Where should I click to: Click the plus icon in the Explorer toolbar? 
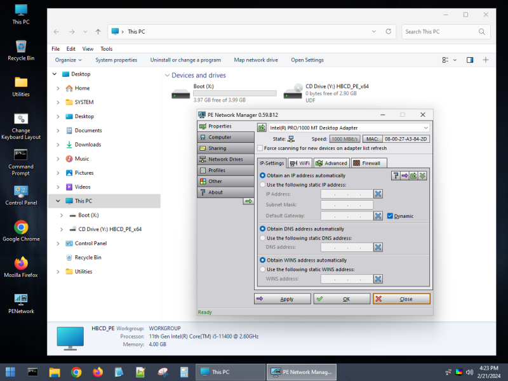point(486,60)
